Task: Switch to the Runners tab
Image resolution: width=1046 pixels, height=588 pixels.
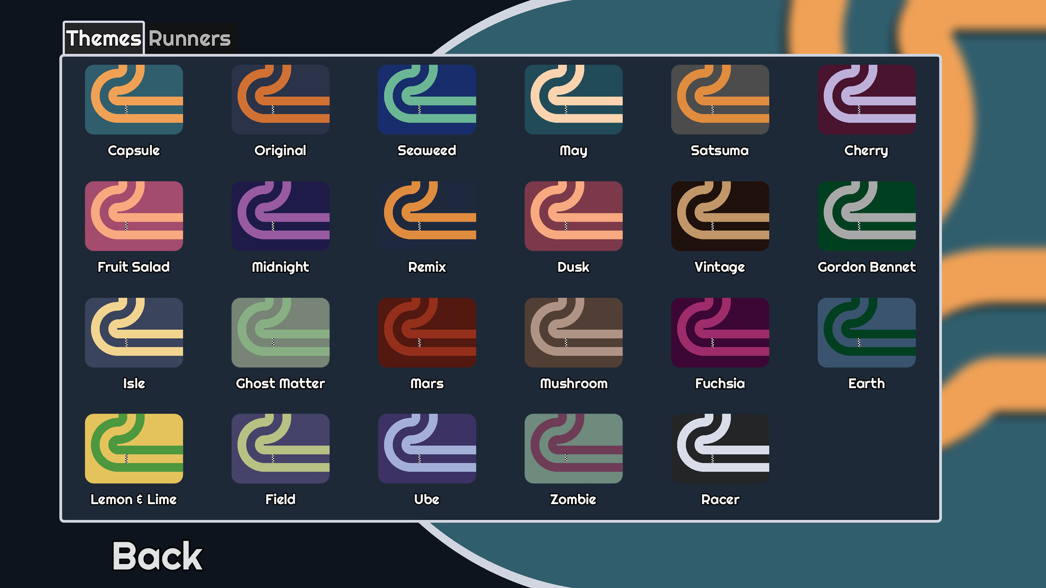Action: [190, 39]
